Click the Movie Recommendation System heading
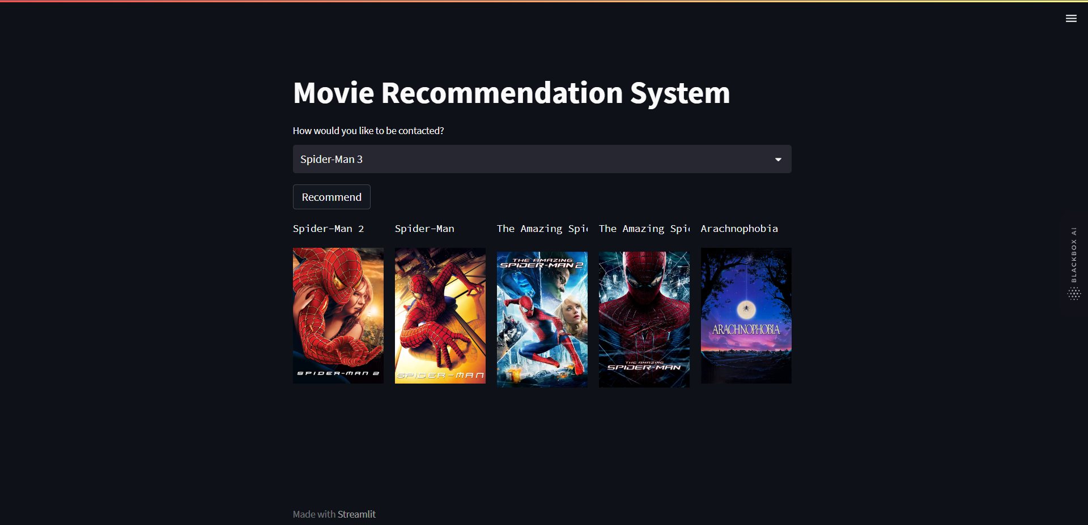This screenshot has height=525, width=1088. [512, 93]
